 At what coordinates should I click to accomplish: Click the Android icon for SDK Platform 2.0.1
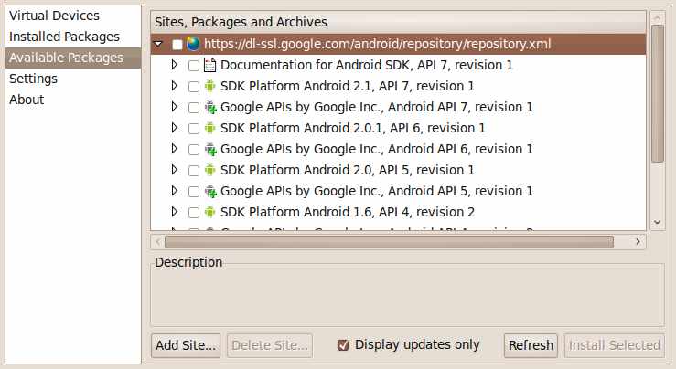click(x=209, y=128)
